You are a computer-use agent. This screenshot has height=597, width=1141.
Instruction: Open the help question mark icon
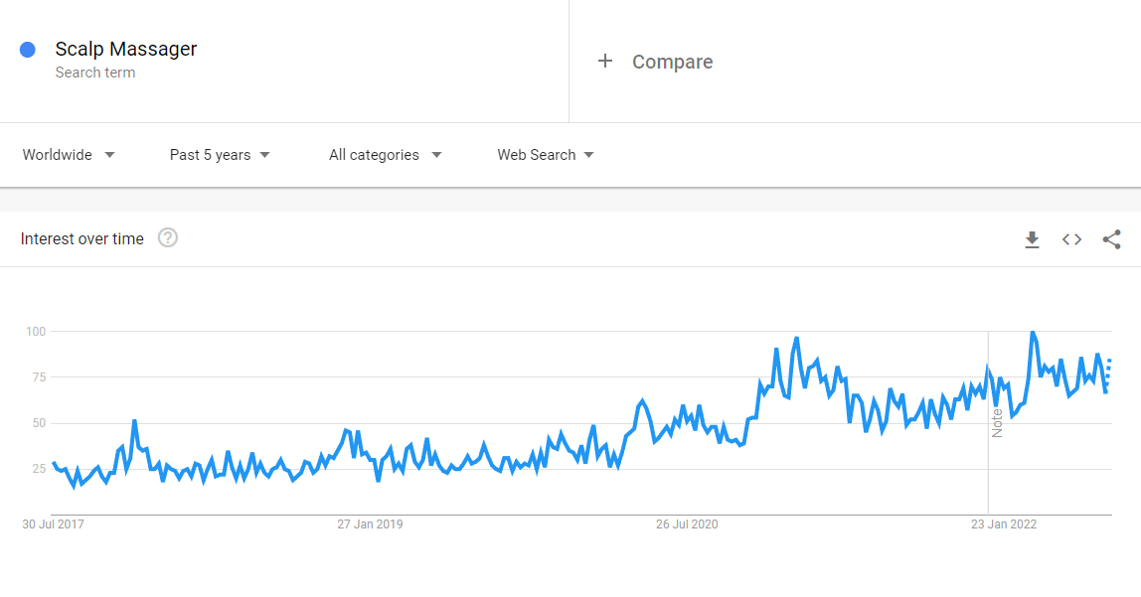coord(168,237)
